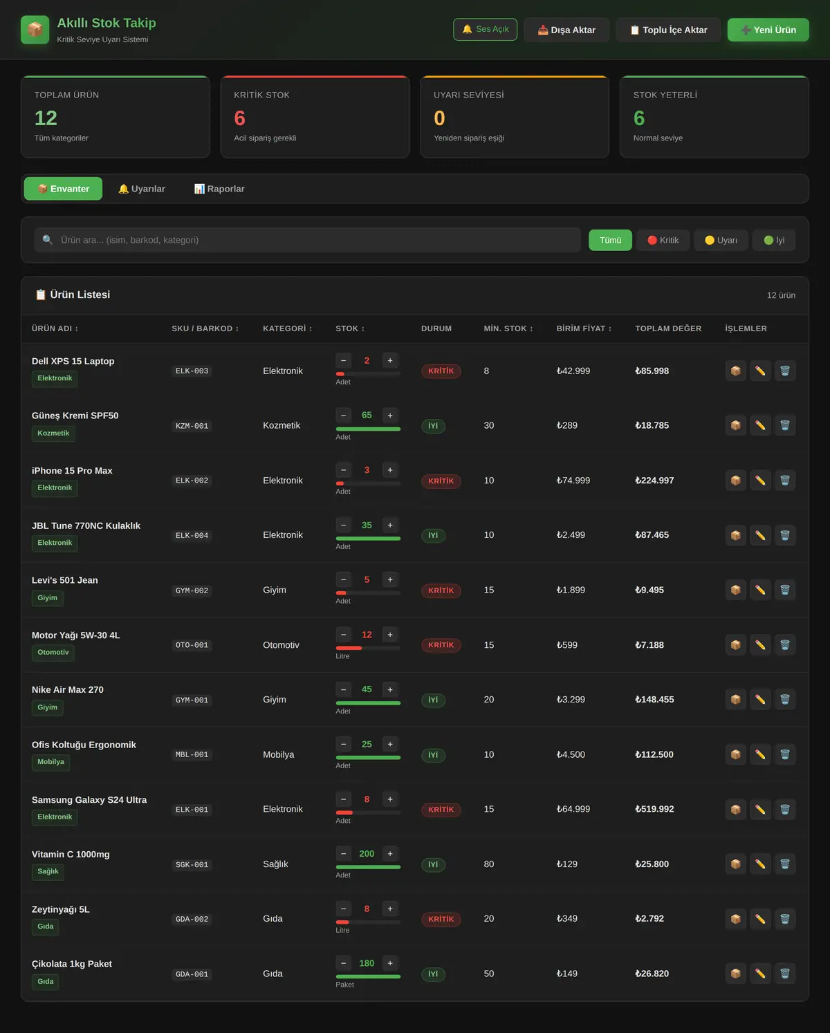The image size is (830, 1033).
Task: Click the box icon for JBL Tune 770NC Kulaklık
Action: click(x=736, y=535)
